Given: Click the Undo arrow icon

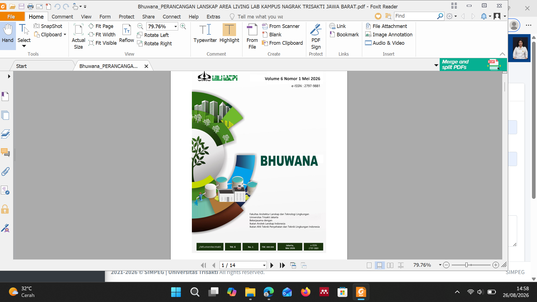Looking at the screenshot, I should [57, 6].
